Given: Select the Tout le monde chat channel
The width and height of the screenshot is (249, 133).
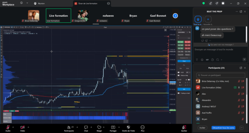Looking at the screenshot, I should click(x=198, y=19).
